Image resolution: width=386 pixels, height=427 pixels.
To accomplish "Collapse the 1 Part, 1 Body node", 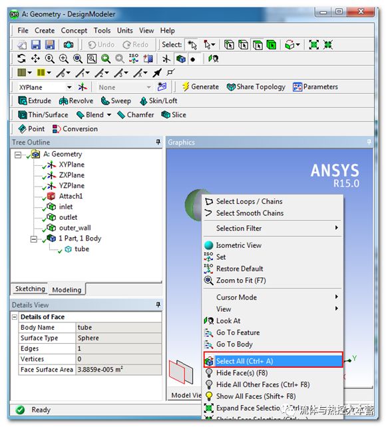I will (x=34, y=239).
